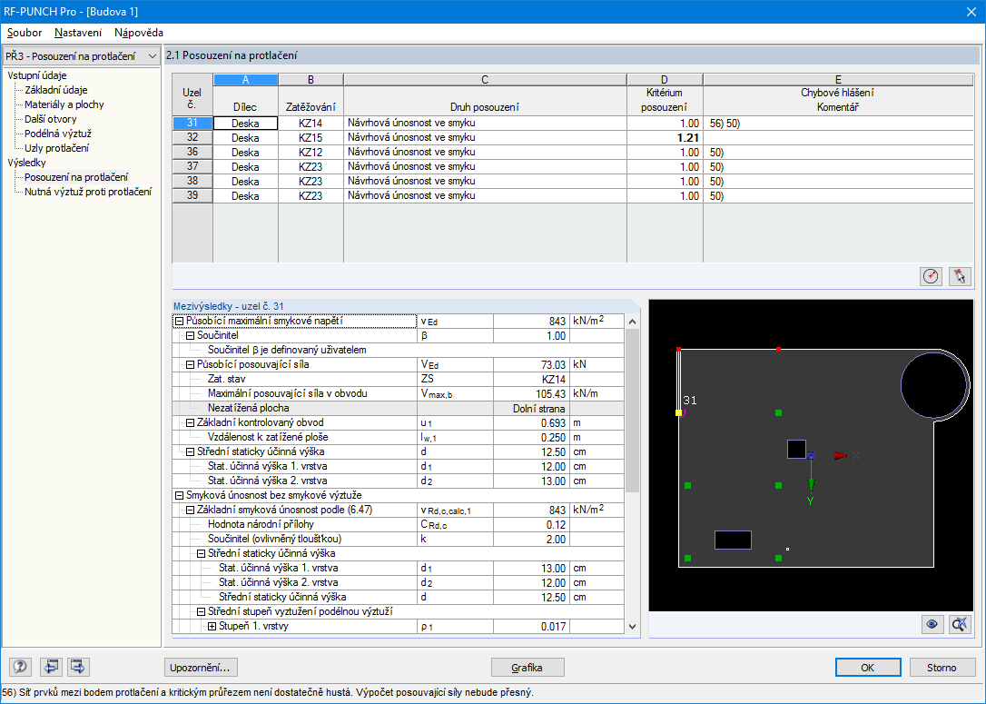Collapse the Součinitel β row
Screen dimensions: 986x704
[190, 336]
